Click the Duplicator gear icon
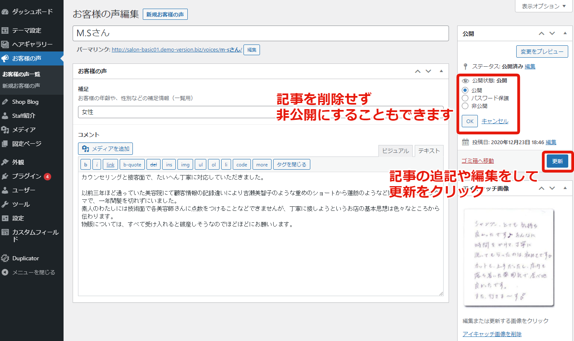The width and height of the screenshot is (574, 341). (5, 259)
